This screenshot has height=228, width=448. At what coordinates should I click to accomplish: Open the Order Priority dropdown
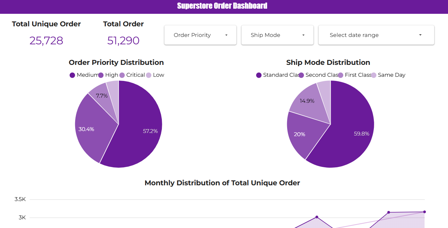pyautogui.click(x=200, y=35)
